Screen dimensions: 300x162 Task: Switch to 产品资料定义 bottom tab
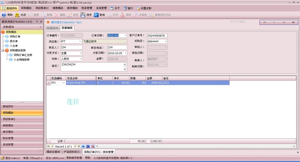[72, 152]
